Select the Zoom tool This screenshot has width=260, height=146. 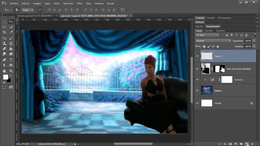pos(11,71)
